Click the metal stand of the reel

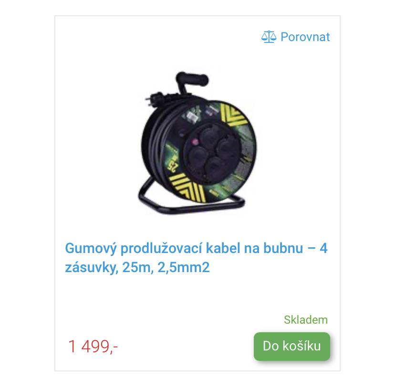[x=191, y=199]
